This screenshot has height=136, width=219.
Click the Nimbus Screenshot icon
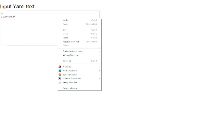(60, 79)
